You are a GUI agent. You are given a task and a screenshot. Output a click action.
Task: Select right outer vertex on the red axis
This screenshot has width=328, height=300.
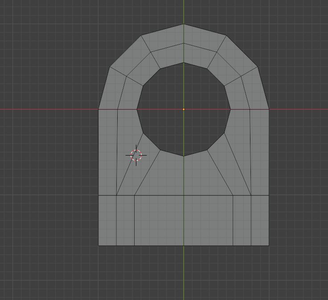(269, 109)
